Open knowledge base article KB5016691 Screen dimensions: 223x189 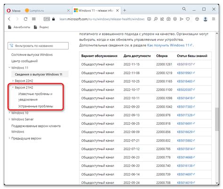[x=186, y=124]
